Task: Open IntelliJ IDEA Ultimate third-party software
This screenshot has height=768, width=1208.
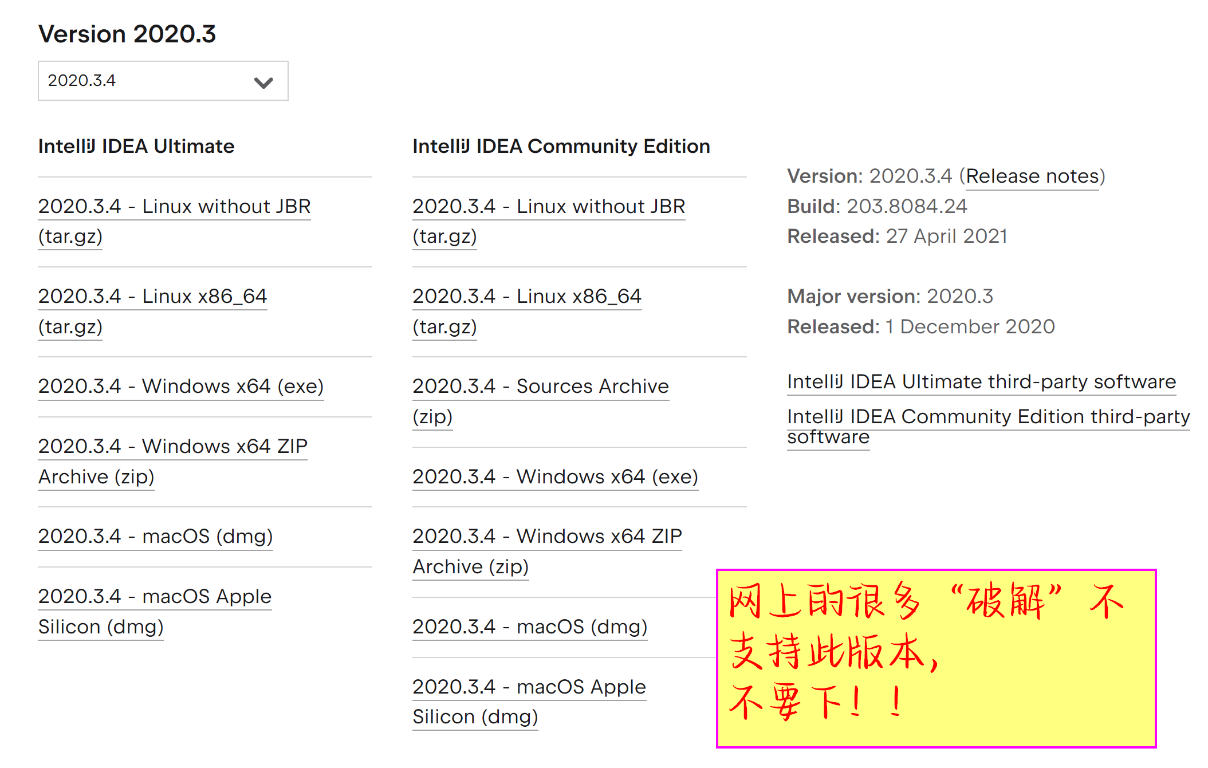Action: (x=981, y=382)
